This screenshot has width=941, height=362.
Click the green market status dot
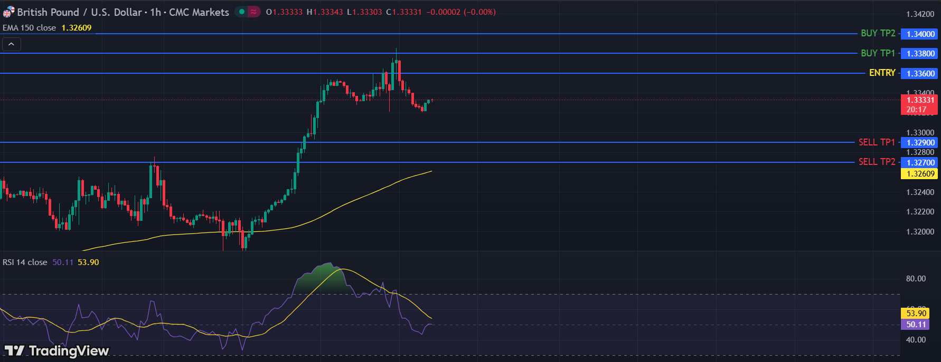(242, 12)
